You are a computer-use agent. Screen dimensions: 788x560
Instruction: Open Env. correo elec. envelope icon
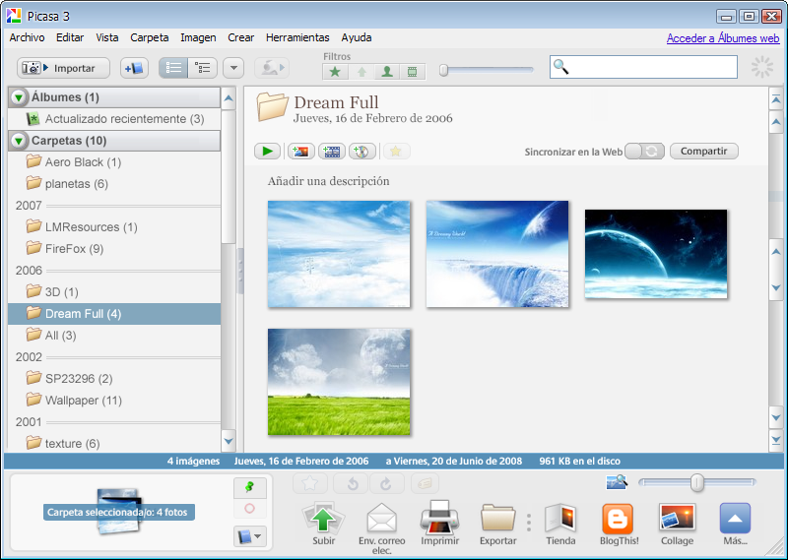click(381, 518)
